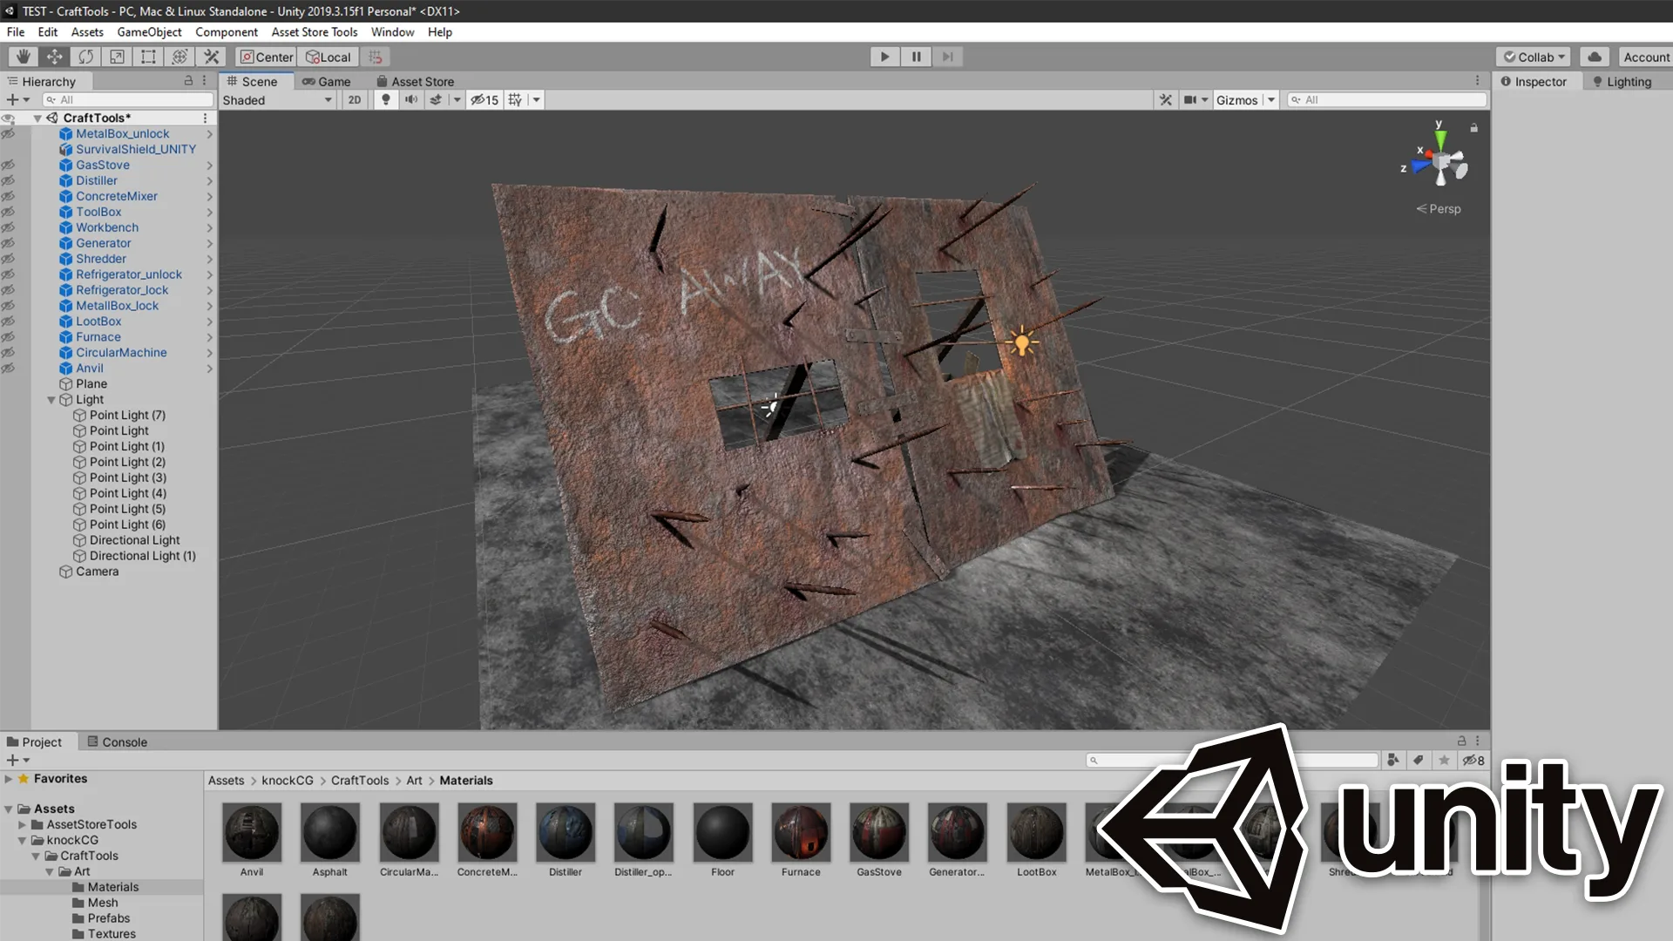Viewport: 1673px width, 941px height.
Task: Search by label in Project panel
Action: (1419, 760)
